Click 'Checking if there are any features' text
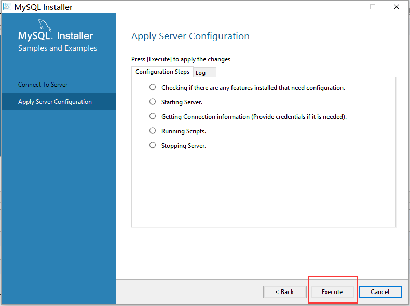 253,88
